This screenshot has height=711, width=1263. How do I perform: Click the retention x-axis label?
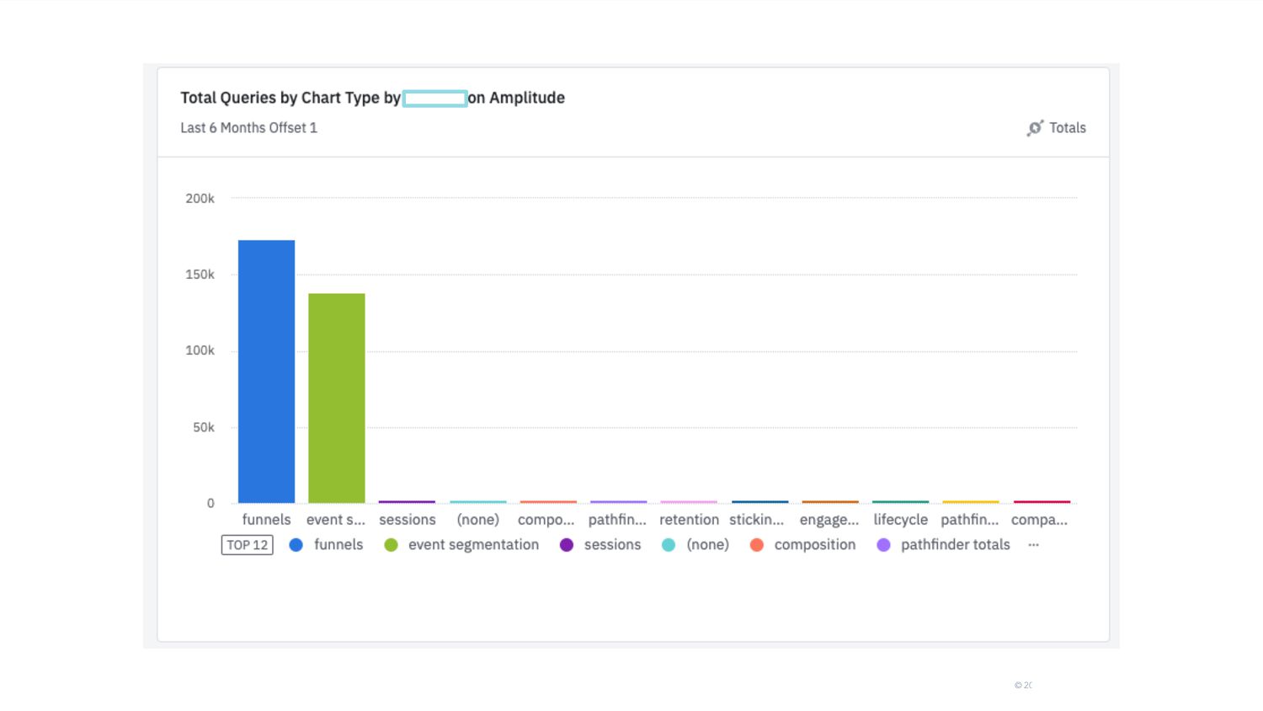click(690, 520)
